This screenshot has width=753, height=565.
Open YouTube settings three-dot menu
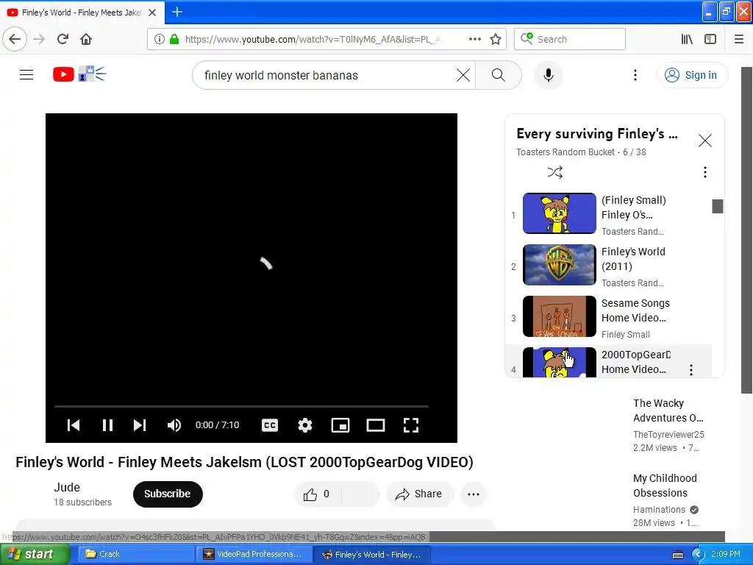click(x=635, y=75)
